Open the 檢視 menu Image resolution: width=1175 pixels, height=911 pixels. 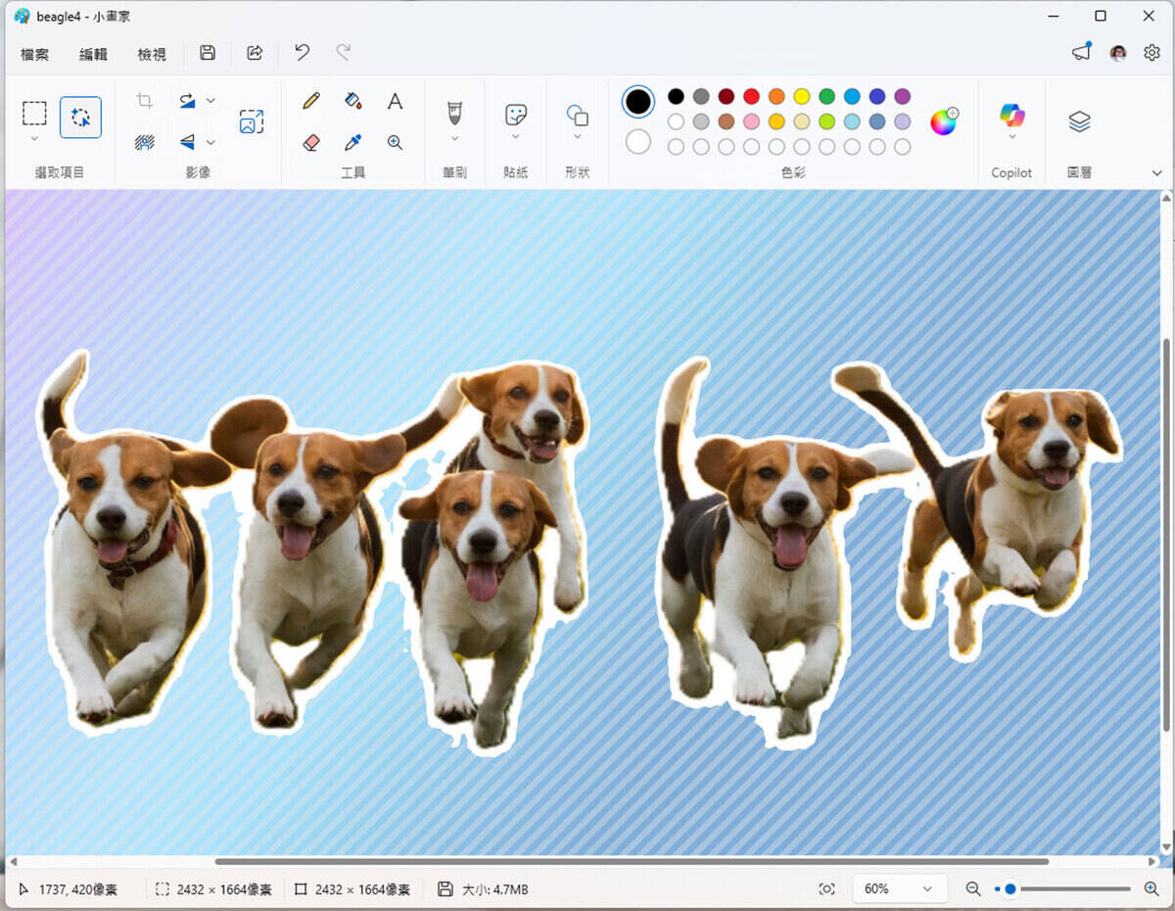point(152,55)
